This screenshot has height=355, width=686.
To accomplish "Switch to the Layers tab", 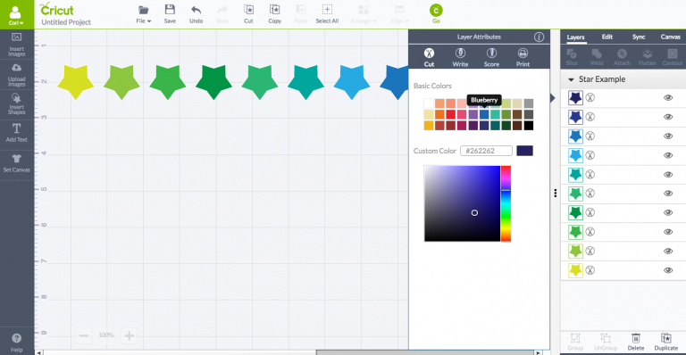I will point(575,37).
